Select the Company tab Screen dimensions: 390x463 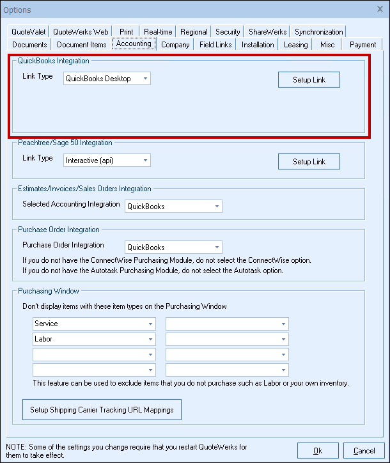[x=175, y=45]
